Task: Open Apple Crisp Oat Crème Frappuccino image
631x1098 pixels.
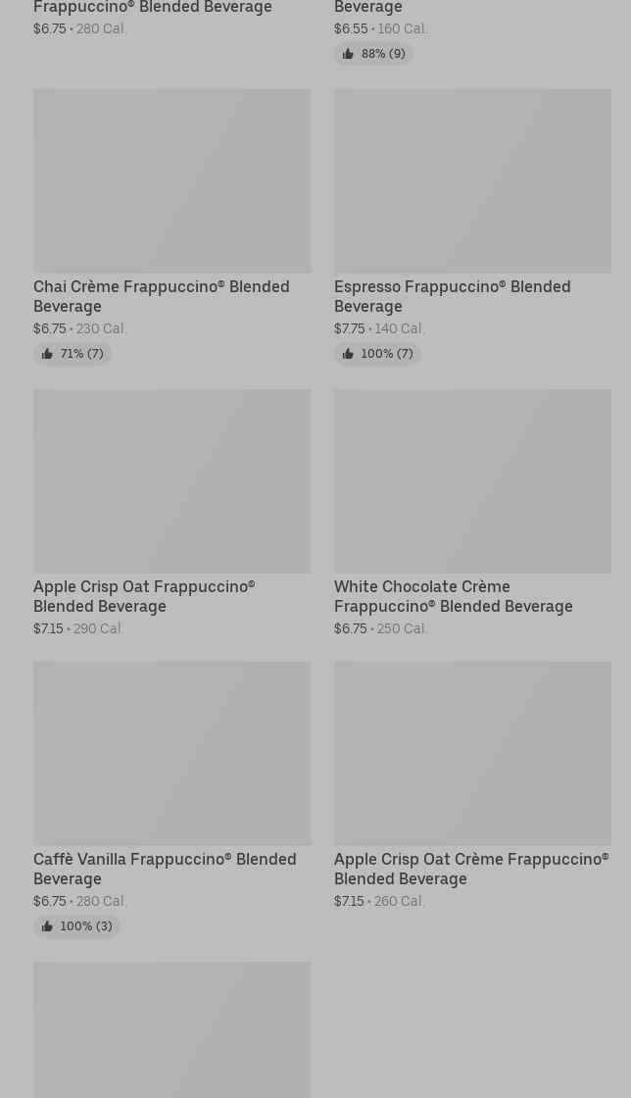Action: tap(472, 754)
